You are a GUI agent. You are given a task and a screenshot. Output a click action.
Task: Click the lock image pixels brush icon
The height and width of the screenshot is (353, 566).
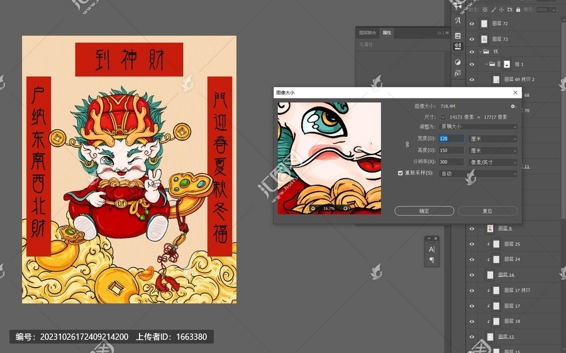click(494, 9)
